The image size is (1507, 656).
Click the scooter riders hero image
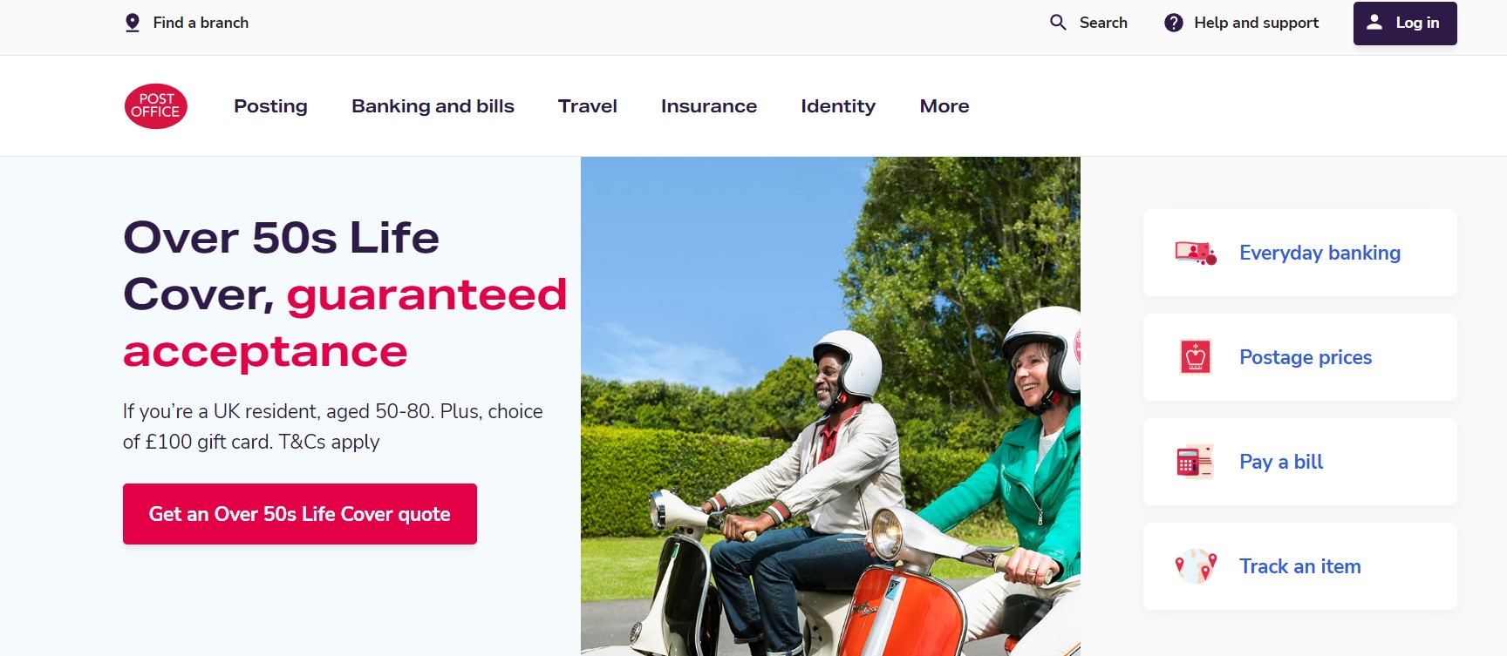(830, 406)
